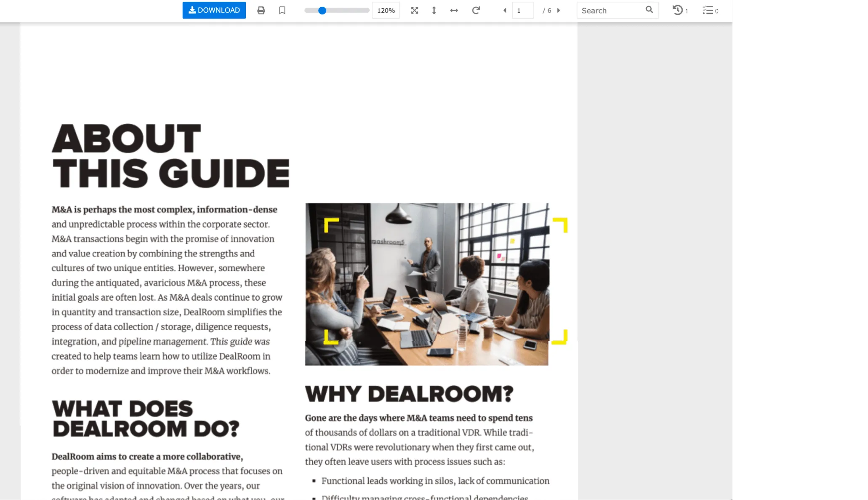Go to previous page arrow
Image resolution: width=868 pixels, height=500 pixels.
pos(505,11)
